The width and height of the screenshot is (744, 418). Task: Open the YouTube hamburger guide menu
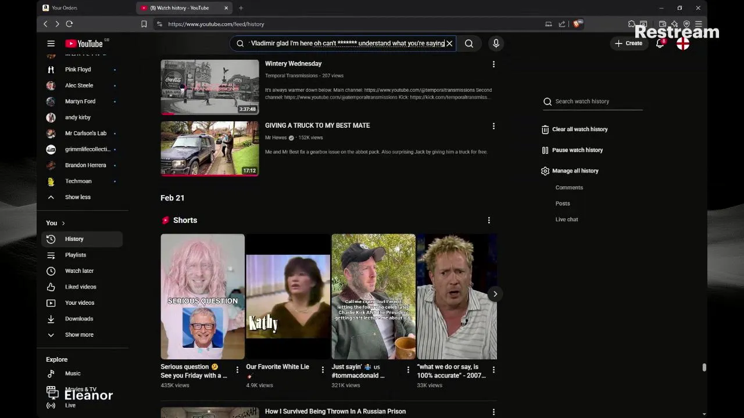click(51, 44)
